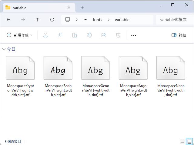194x145 pixels.
Task: Select the MonaspaceNeon font thumbnail
Action: (171, 68)
